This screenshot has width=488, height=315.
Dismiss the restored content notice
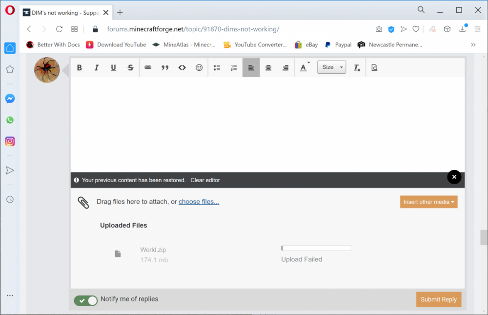click(x=454, y=177)
